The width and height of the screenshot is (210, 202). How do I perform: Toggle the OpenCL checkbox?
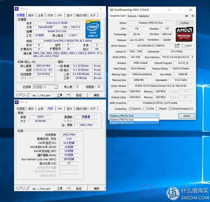(130, 108)
